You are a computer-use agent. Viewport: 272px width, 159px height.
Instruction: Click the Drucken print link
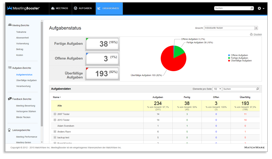coord(258,34)
